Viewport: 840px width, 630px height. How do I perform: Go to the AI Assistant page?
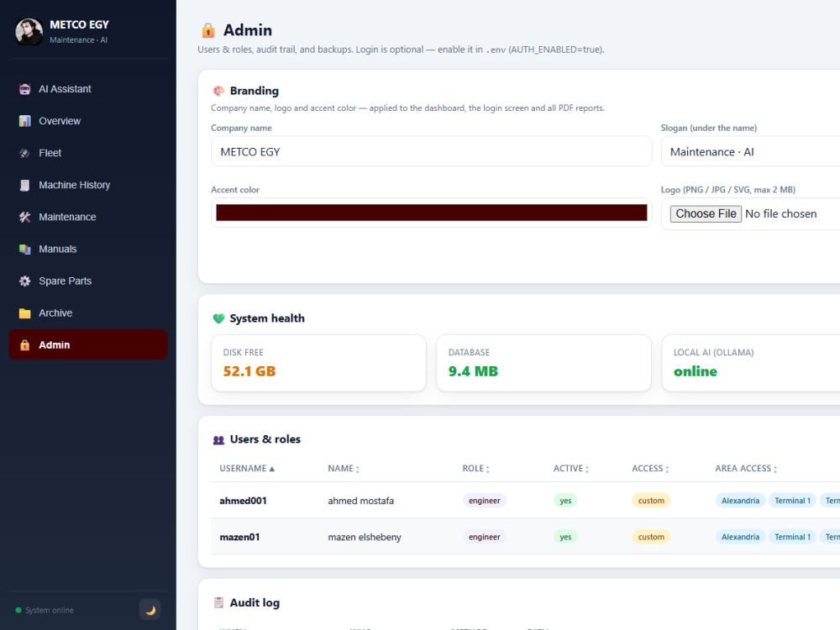88,89
